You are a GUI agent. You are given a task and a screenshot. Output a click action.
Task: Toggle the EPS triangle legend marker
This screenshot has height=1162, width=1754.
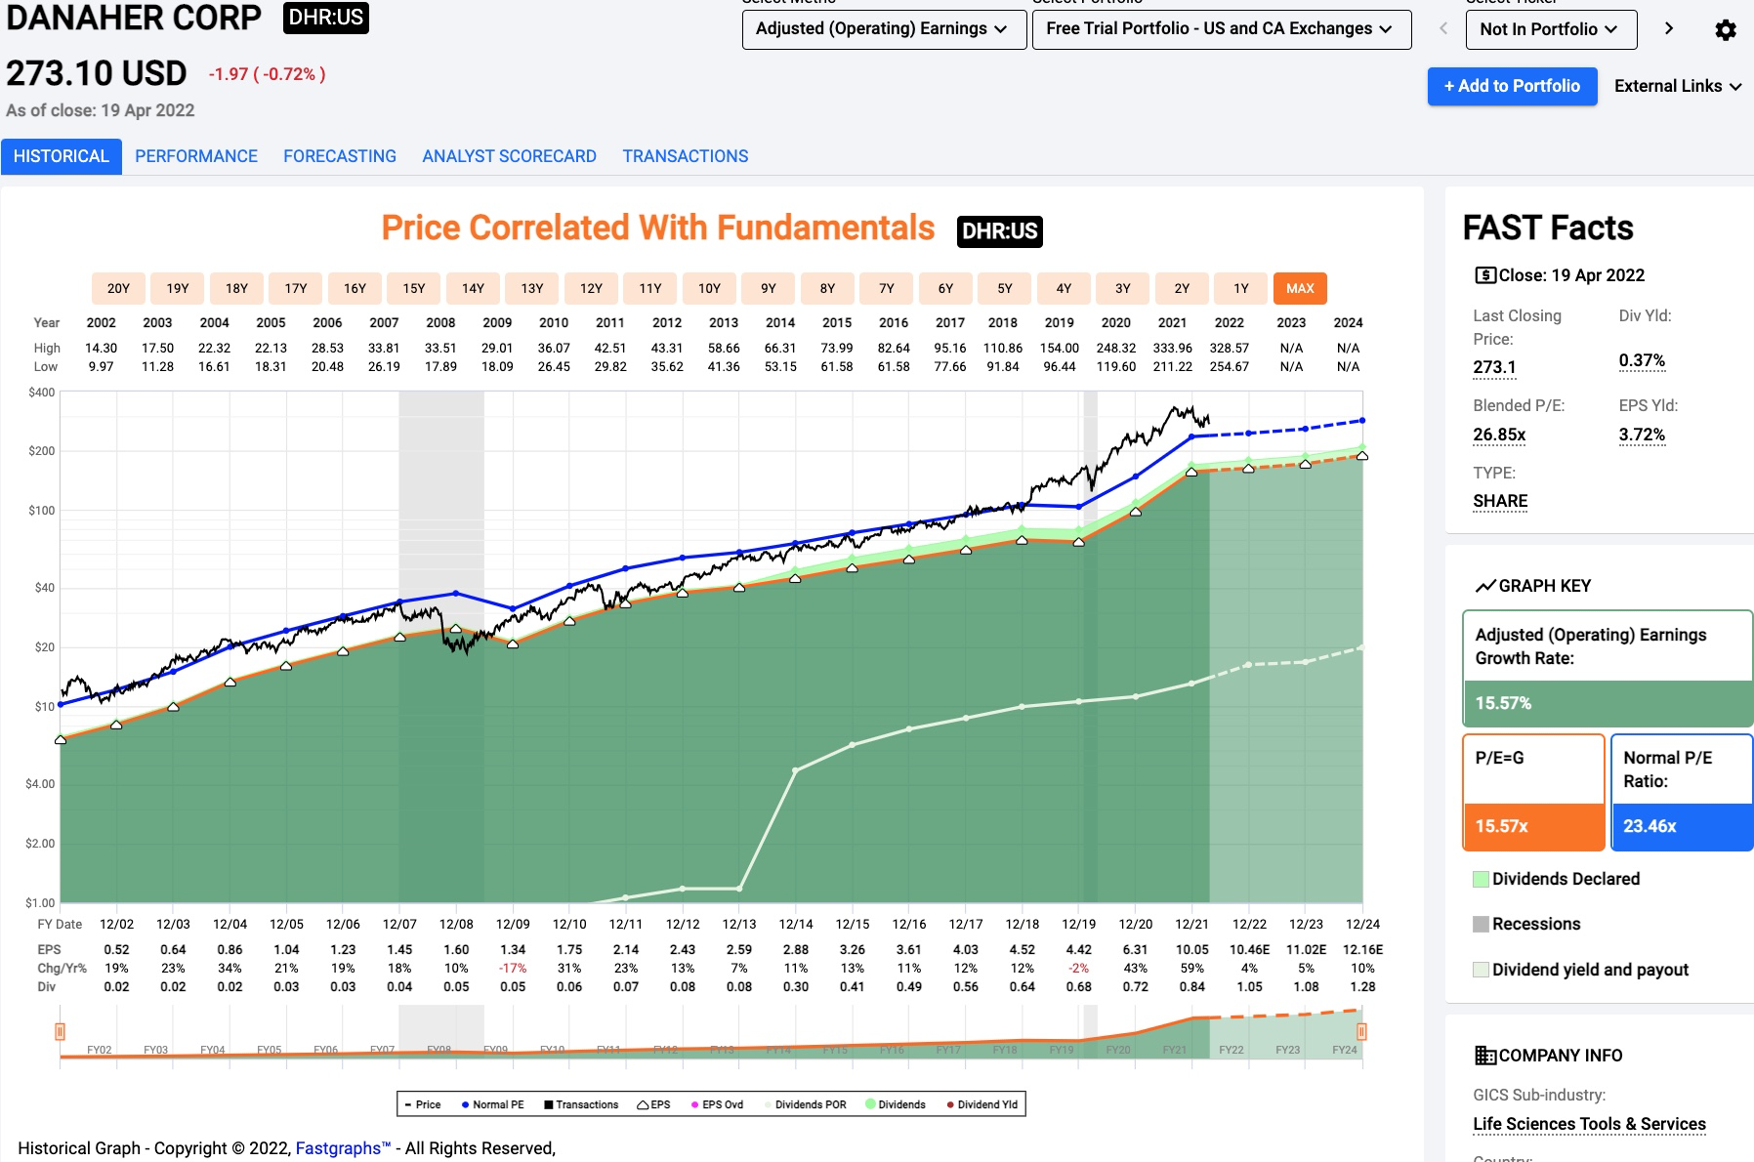tap(643, 1104)
